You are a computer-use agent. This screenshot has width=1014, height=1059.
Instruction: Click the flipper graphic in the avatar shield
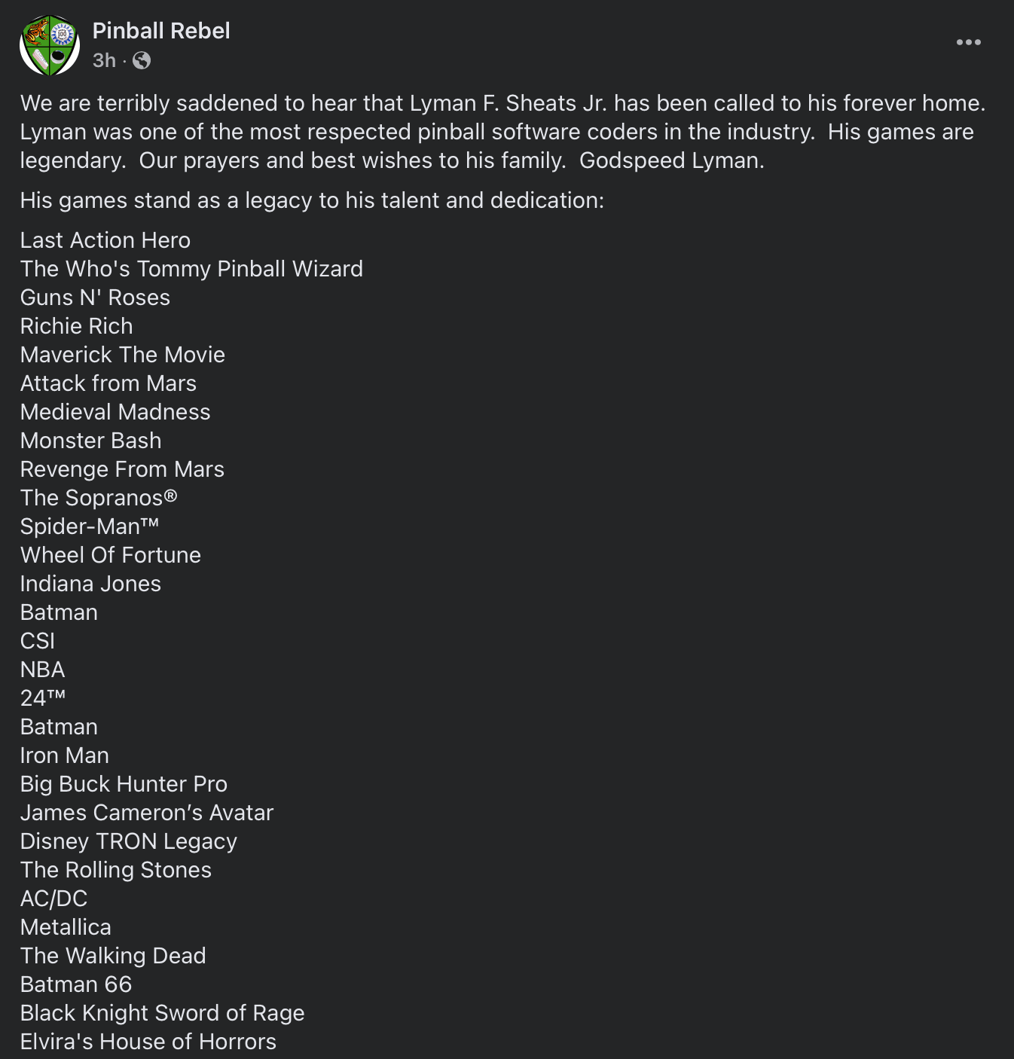click(x=41, y=59)
